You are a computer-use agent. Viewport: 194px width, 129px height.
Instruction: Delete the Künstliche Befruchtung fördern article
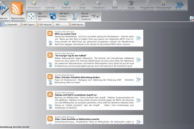50,82
